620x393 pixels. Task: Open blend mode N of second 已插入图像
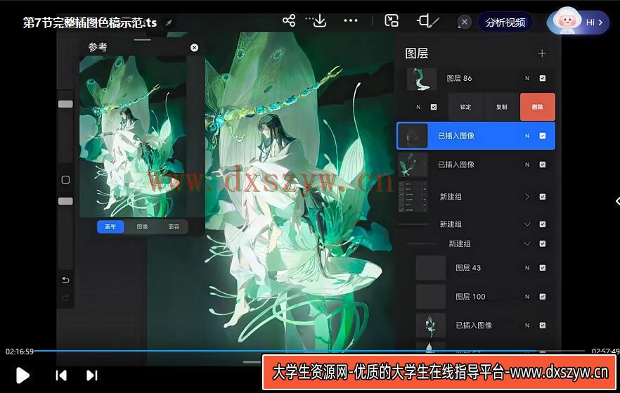click(527, 165)
